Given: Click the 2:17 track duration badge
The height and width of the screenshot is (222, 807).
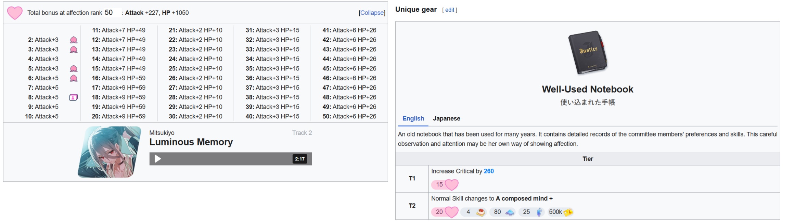Looking at the screenshot, I should click(300, 159).
